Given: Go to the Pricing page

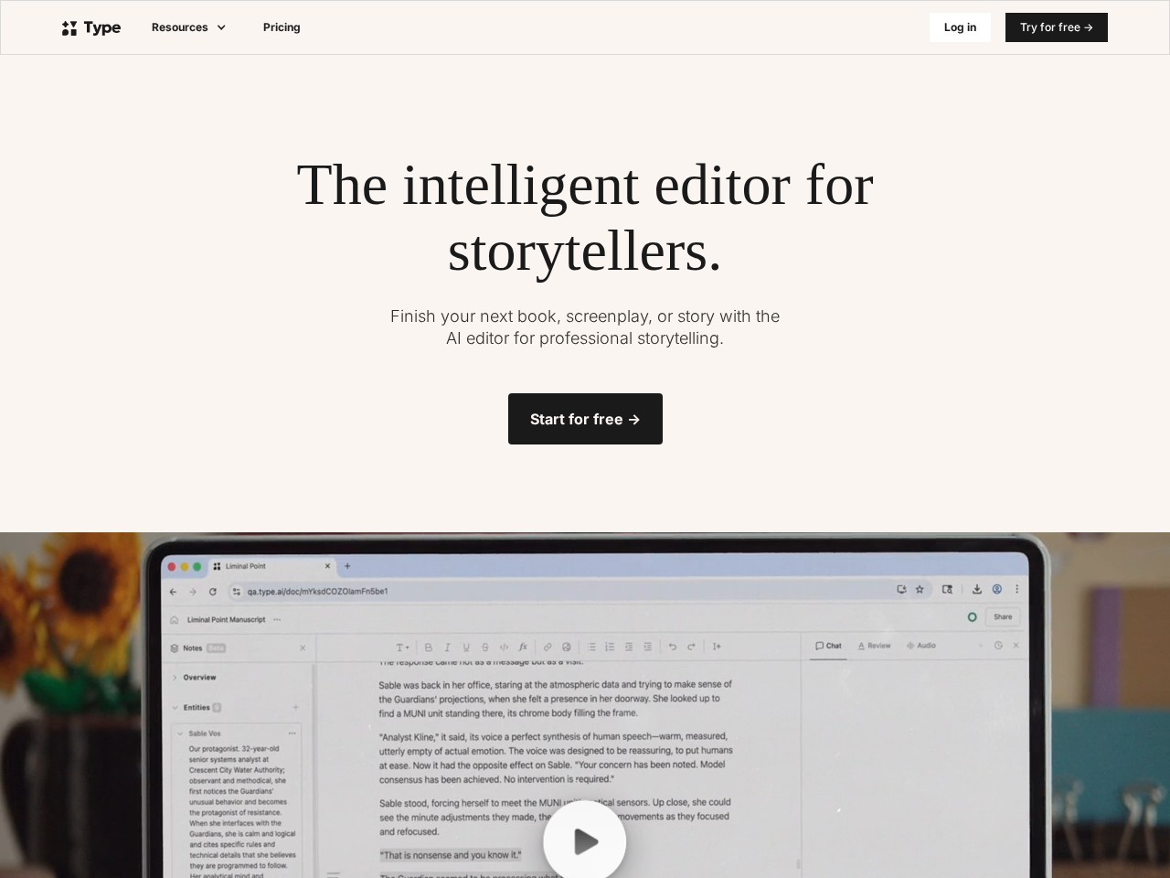Looking at the screenshot, I should tap(282, 27).
